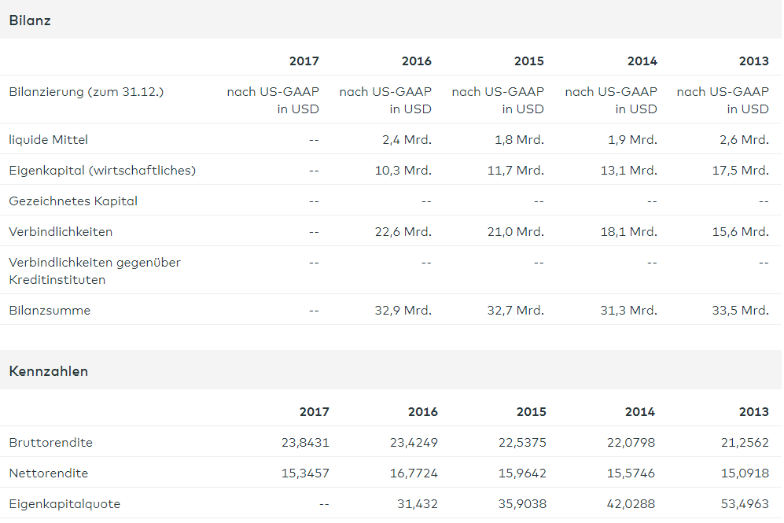
Task: Click the 17,5 Mrd. Eigenkapital value
Action: [740, 170]
